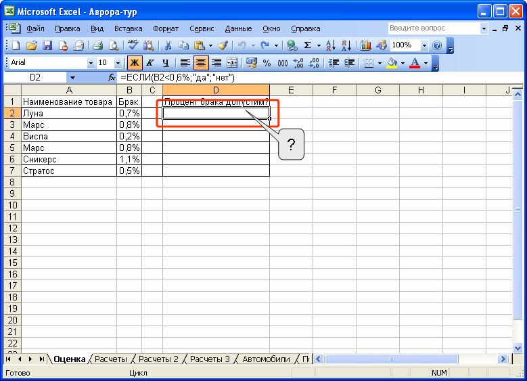Toggle Italic (К) formatting

tap(150, 63)
